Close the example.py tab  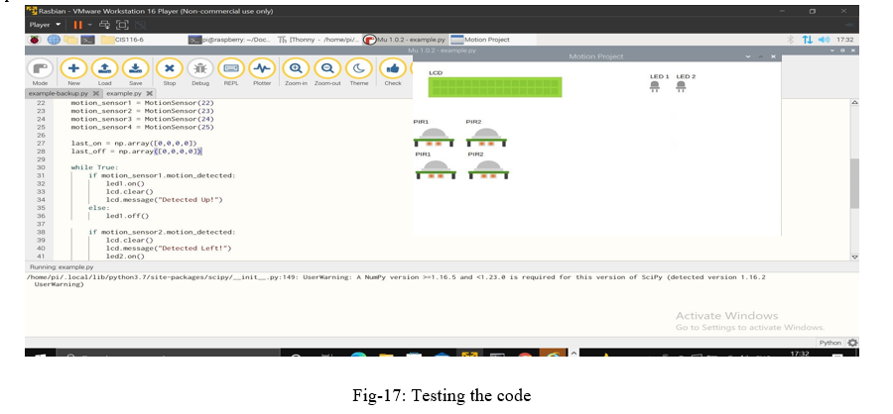click(x=149, y=93)
